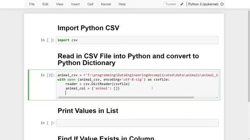
Task: Click the 'Find If Value Exists in Column' heading
Action: (106, 138)
